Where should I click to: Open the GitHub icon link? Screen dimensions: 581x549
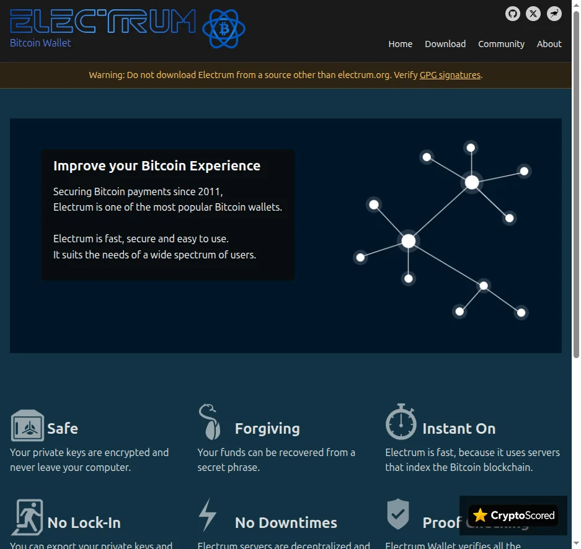tap(512, 14)
